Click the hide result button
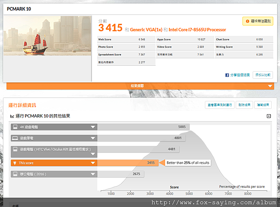This screenshot has height=207, width=280. tap(263, 105)
